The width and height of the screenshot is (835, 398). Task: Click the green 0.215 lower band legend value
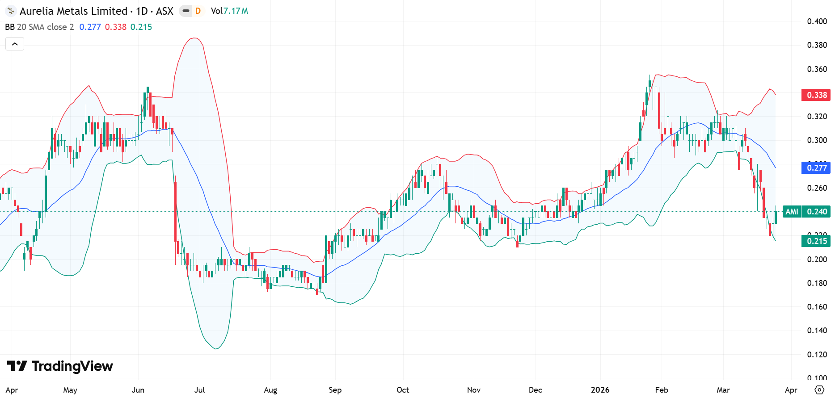coord(141,27)
